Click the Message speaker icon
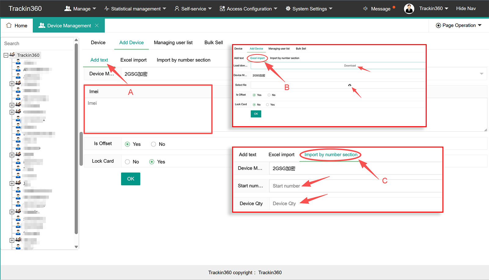Viewport: 489px width, 280px height. pyautogui.click(x=365, y=9)
